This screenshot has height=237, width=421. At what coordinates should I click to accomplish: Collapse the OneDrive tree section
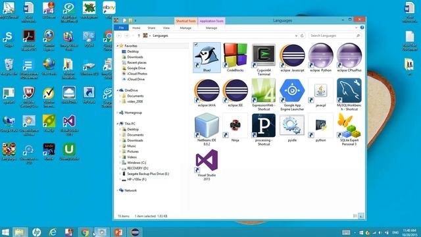(x=117, y=90)
